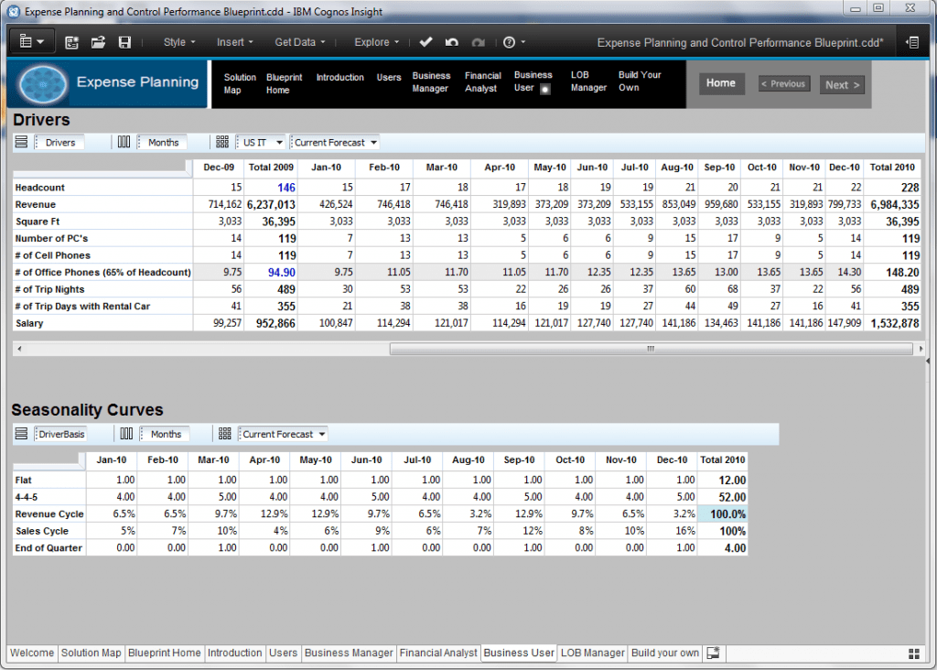
Task: Open the help question mark menu
Action: (x=509, y=42)
